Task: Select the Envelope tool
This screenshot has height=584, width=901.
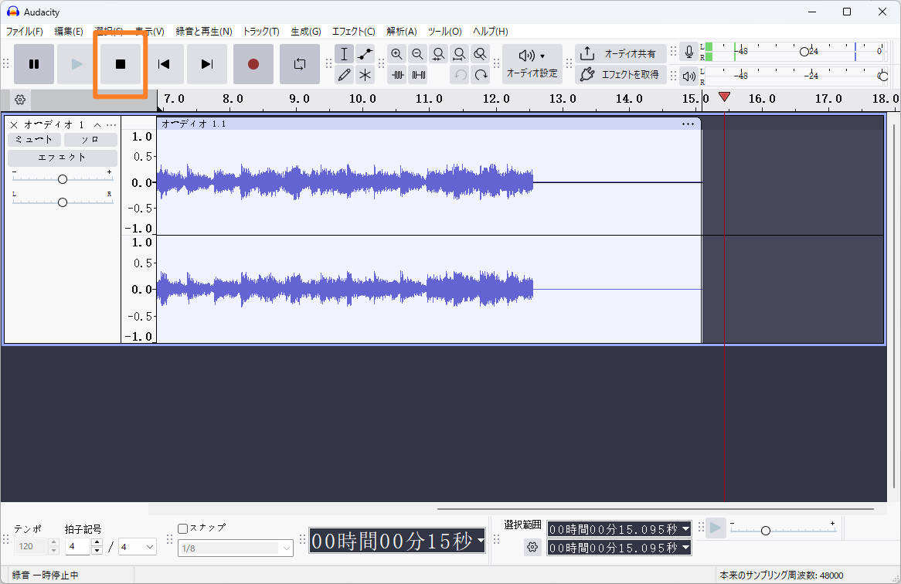Action: 365,54
